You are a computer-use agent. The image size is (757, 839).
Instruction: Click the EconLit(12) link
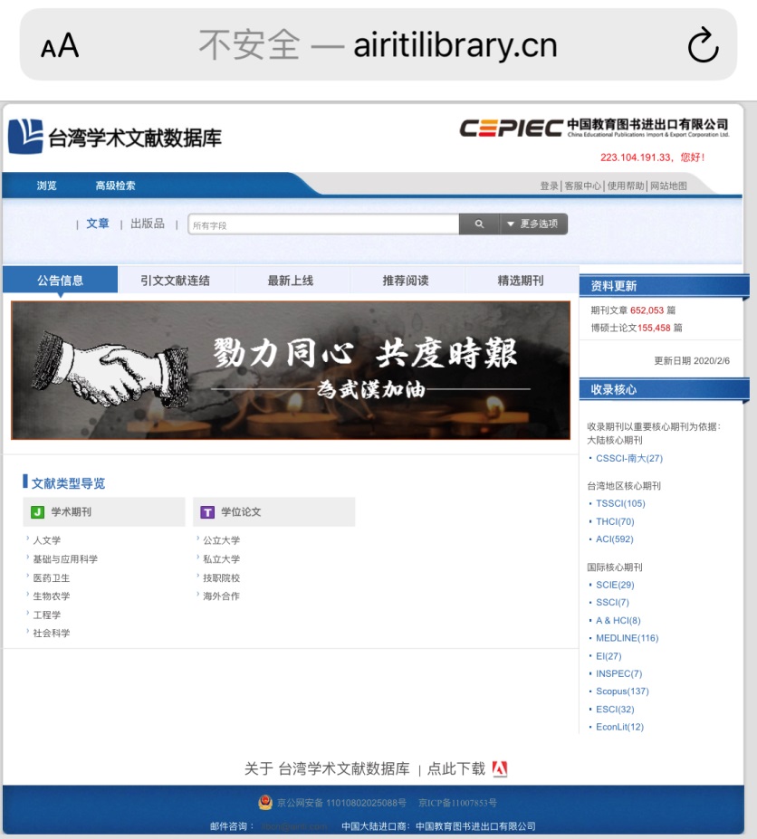pos(620,727)
